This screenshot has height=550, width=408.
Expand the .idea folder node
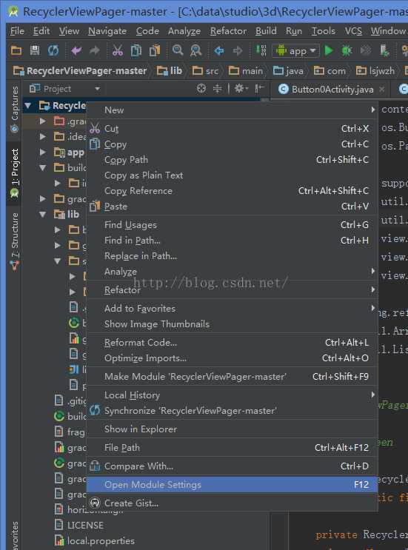pos(43,136)
